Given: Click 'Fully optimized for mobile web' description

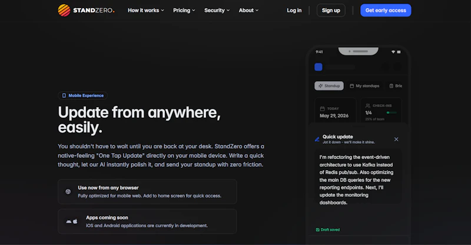Looking at the screenshot, I should 150,196.
